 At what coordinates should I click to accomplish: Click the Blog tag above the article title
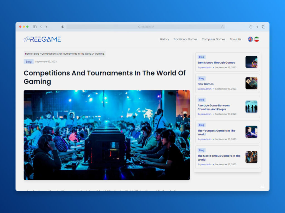tap(29, 62)
